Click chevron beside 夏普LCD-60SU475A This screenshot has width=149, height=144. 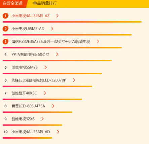tap(53, 106)
